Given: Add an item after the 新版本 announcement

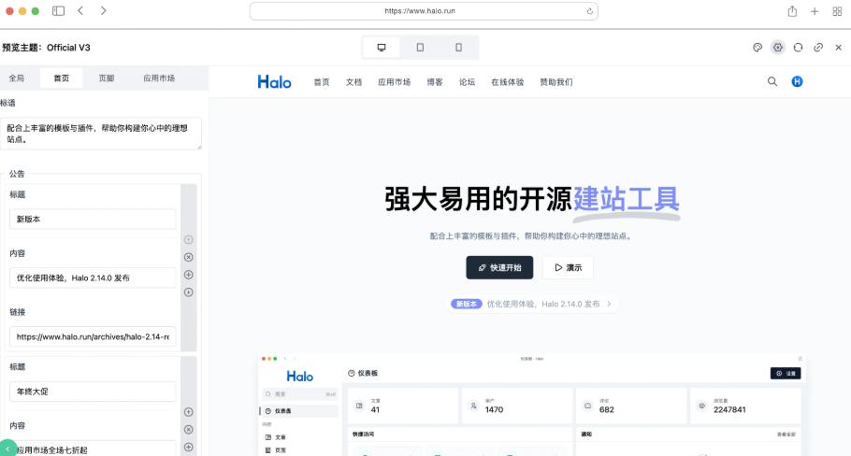Looking at the screenshot, I should tap(188, 275).
